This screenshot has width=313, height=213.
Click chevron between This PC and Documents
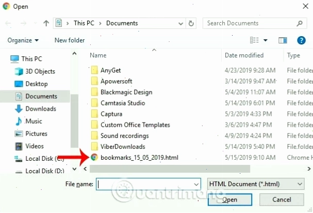100,24
